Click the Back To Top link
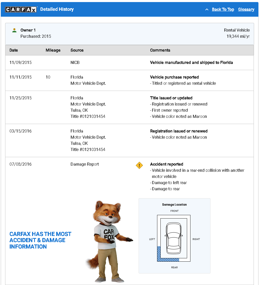Image resolution: width=260 pixels, height=285 pixels. tap(223, 9)
